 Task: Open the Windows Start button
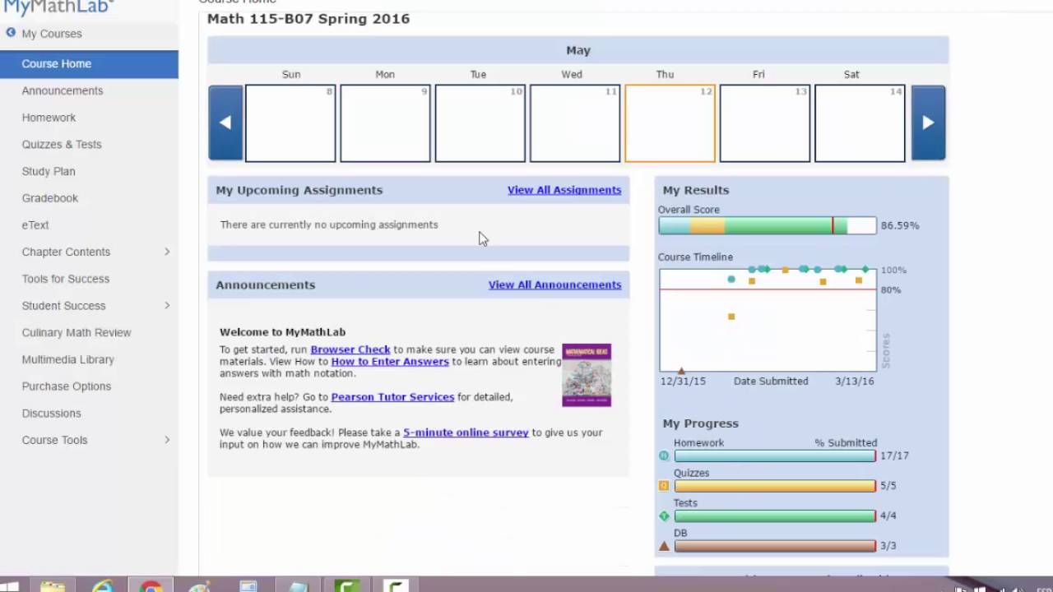(x=8, y=586)
